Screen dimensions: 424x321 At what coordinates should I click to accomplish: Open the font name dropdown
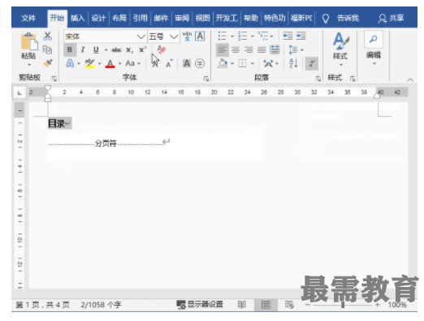tap(141, 36)
